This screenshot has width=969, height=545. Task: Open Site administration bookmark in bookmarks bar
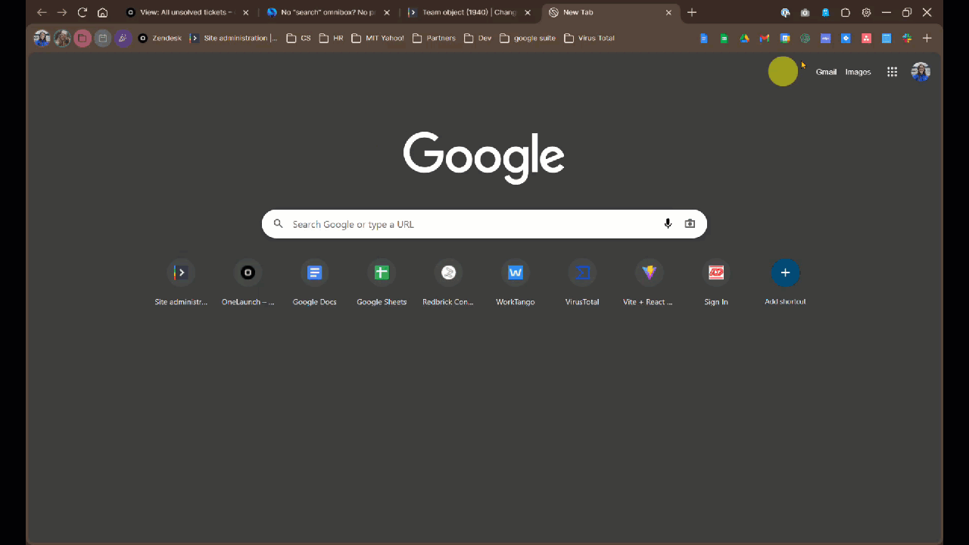[233, 38]
